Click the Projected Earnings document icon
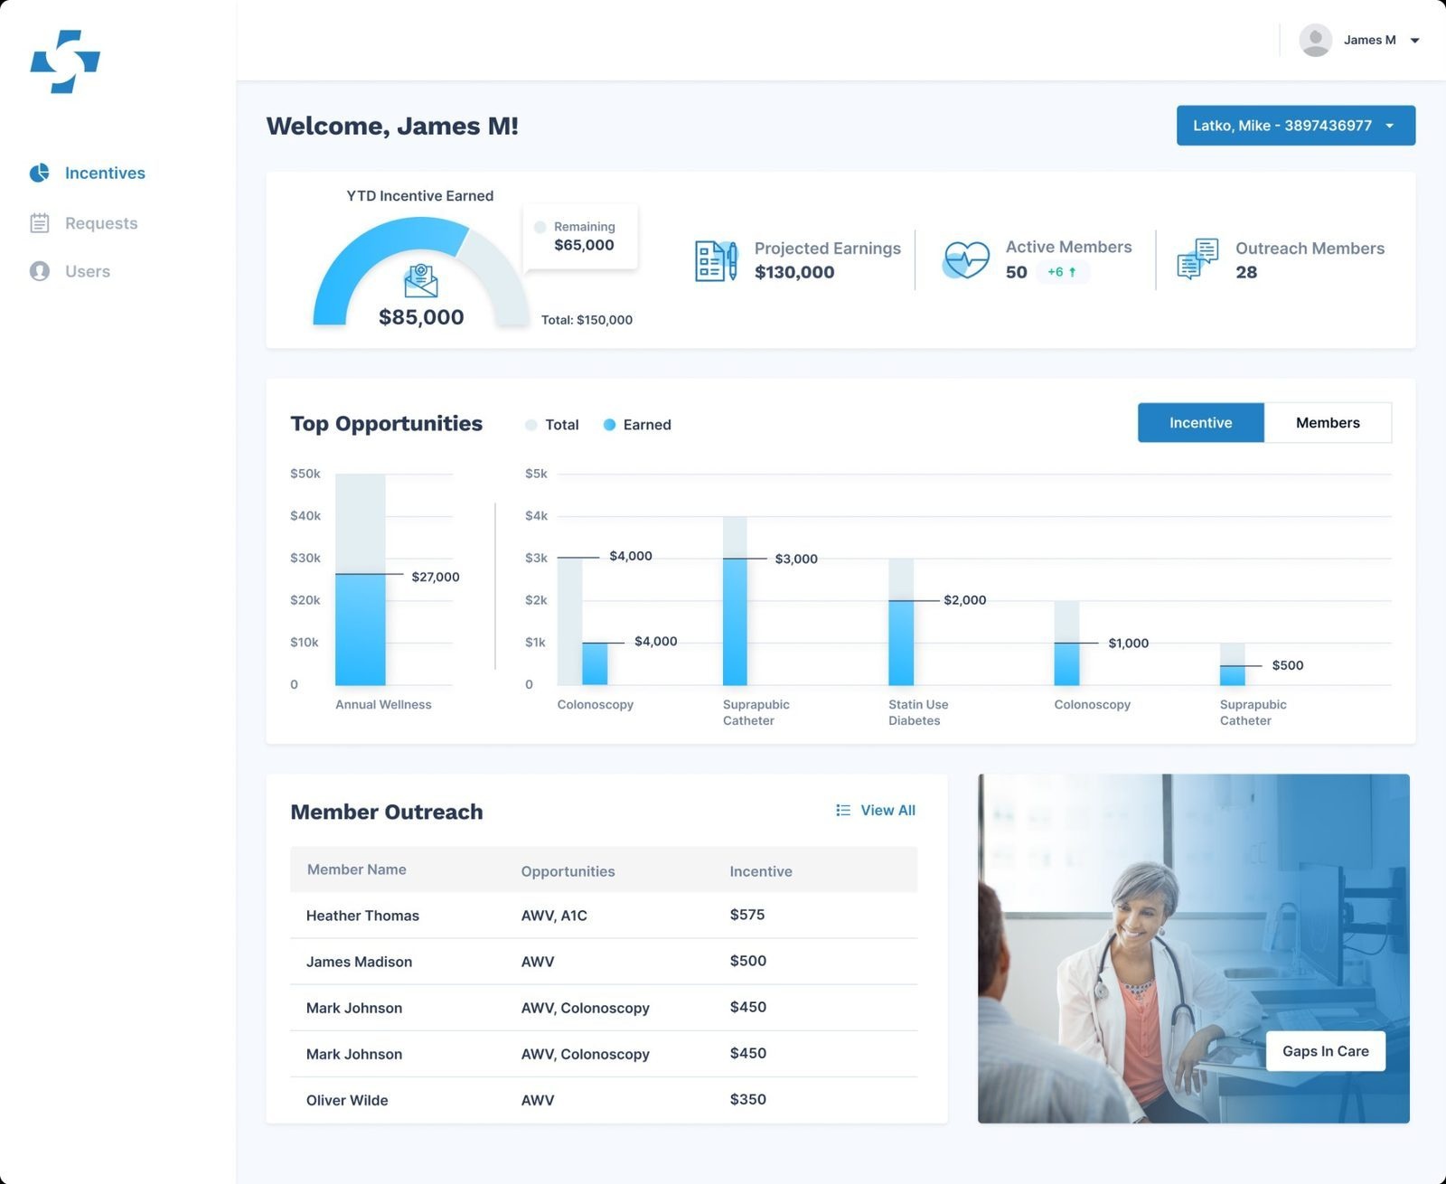Viewport: 1446px width, 1184px height. pyautogui.click(x=715, y=259)
